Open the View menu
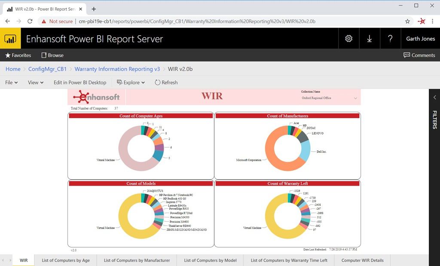The width and height of the screenshot is (440, 266). click(x=34, y=83)
